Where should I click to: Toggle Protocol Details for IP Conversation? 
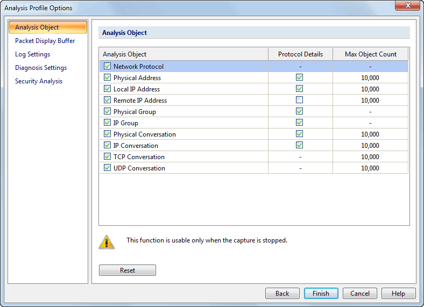tap(299, 145)
